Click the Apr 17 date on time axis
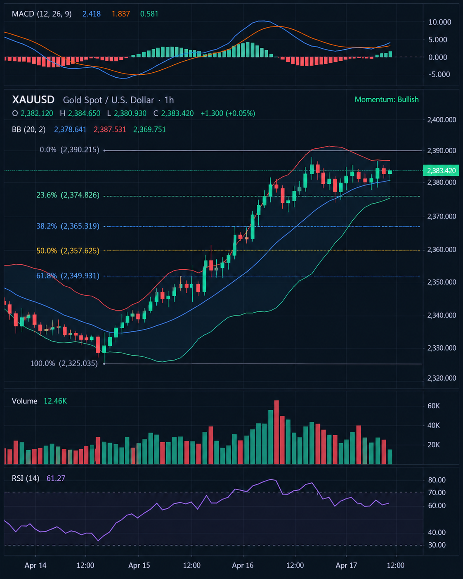Screen dimensions: 463x579 [346, 565]
